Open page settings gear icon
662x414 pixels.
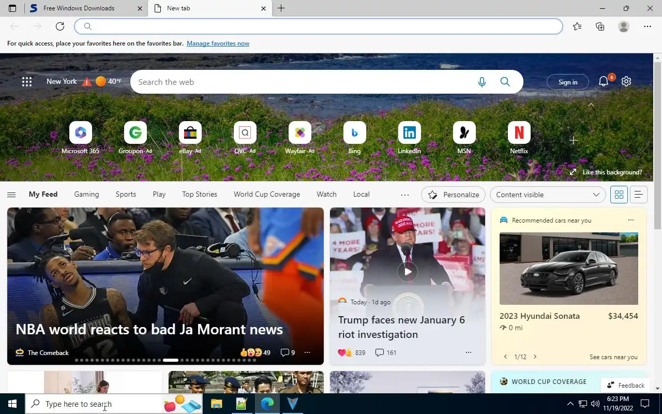[x=626, y=81]
